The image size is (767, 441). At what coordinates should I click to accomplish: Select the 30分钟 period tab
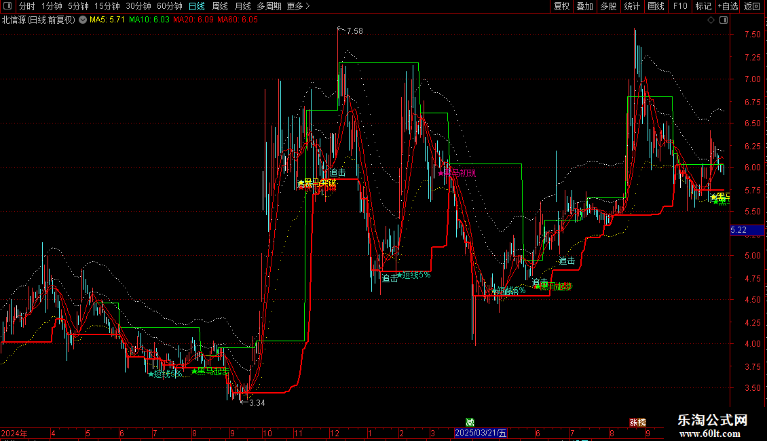(x=138, y=6)
